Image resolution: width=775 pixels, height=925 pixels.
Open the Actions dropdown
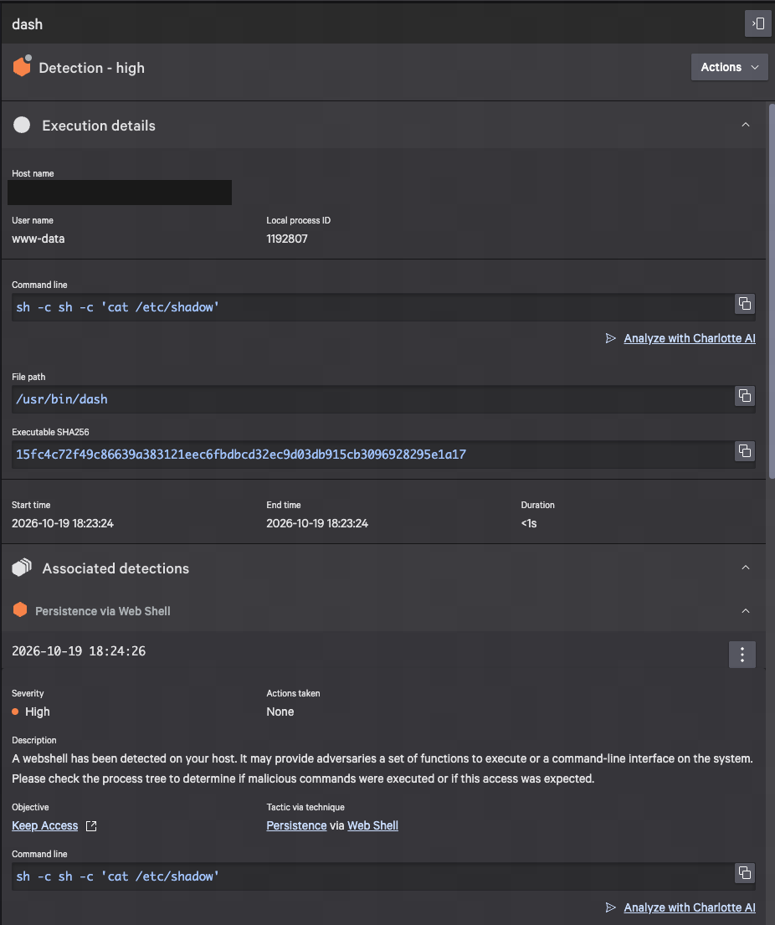pyautogui.click(x=729, y=67)
